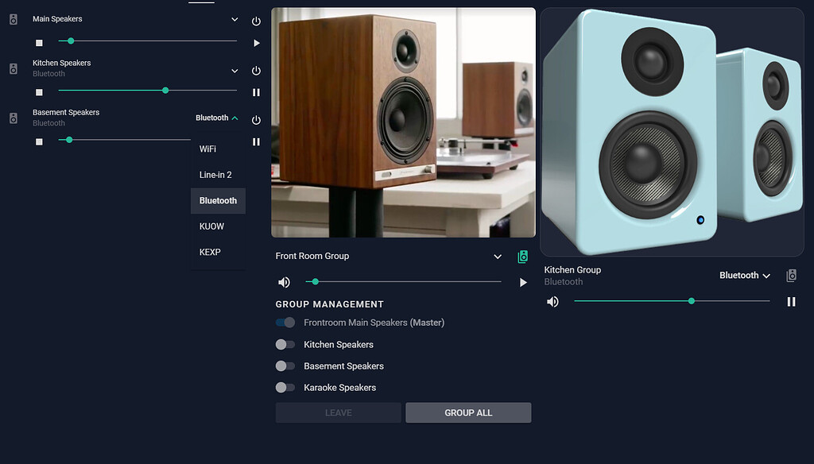Select the KEXP source
This screenshot has height=464, width=814.
209,252
